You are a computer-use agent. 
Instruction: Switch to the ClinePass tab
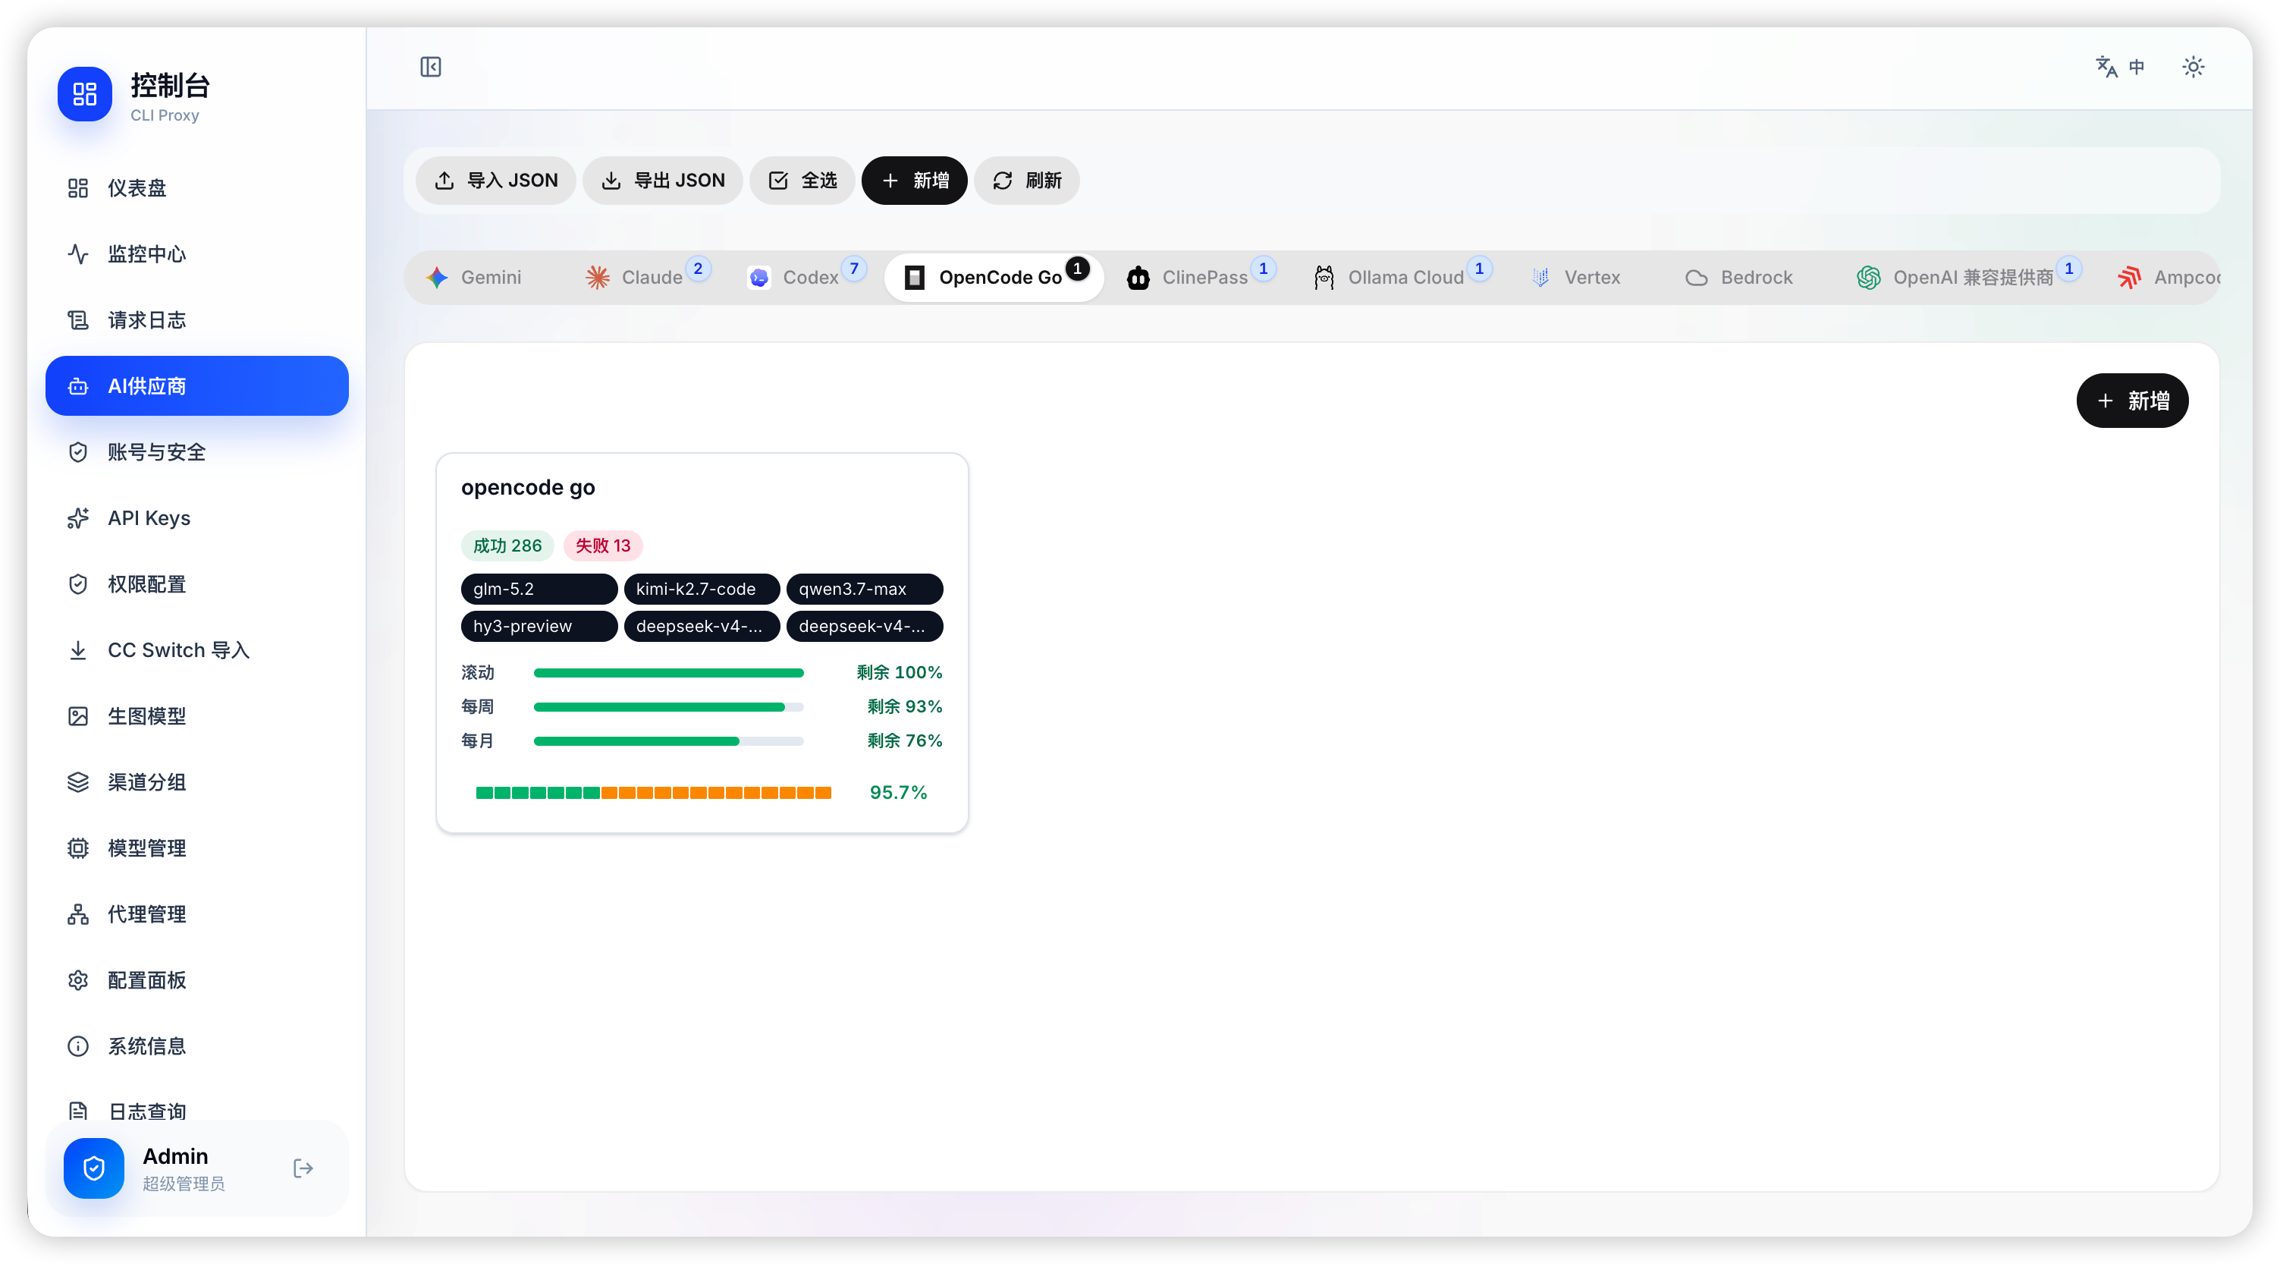1199,278
